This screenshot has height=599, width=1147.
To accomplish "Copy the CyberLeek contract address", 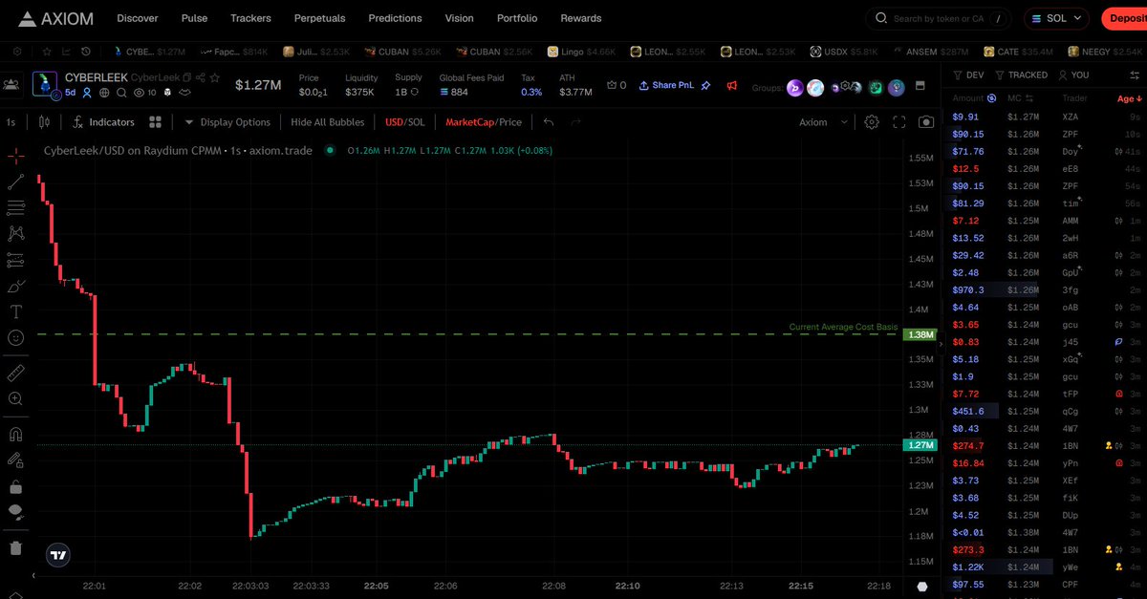I will click(187, 76).
